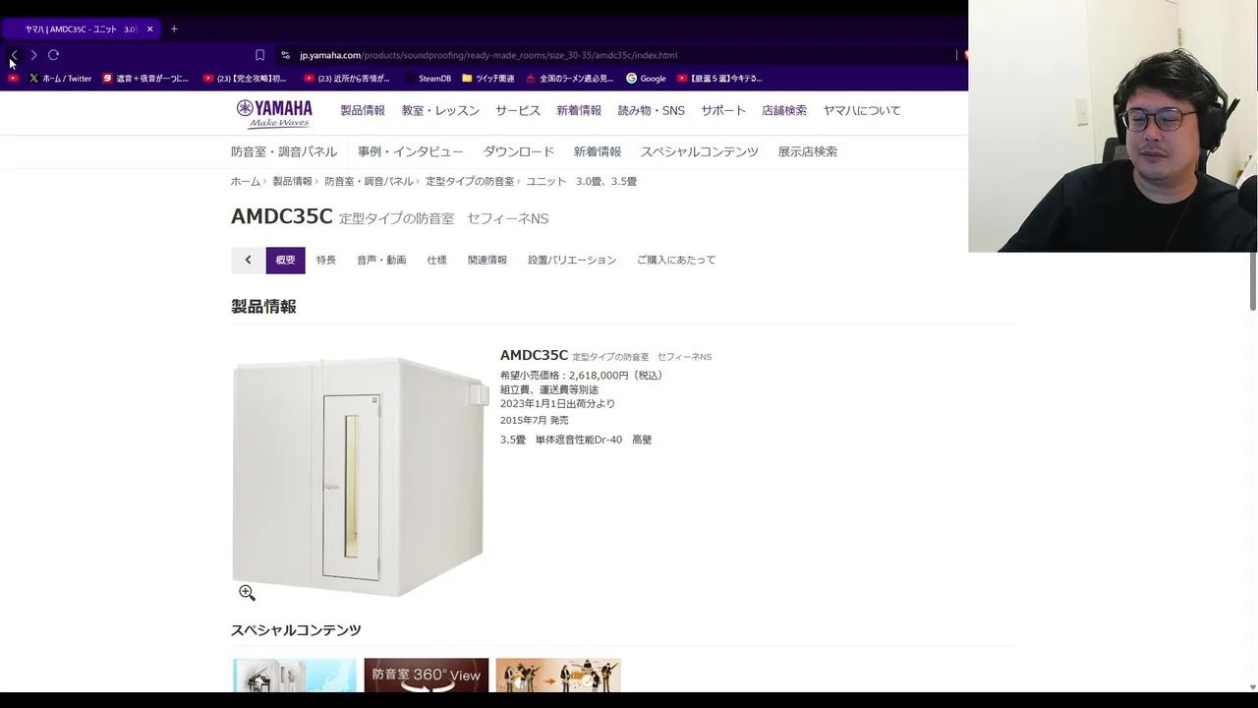Click ホーム in the breadcrumb

(x=246, y=182)
